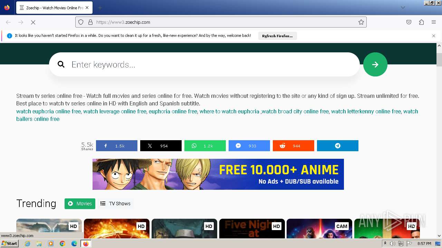
Task: Stop the page loading with the X button
Action: click(x=33, y=22)
